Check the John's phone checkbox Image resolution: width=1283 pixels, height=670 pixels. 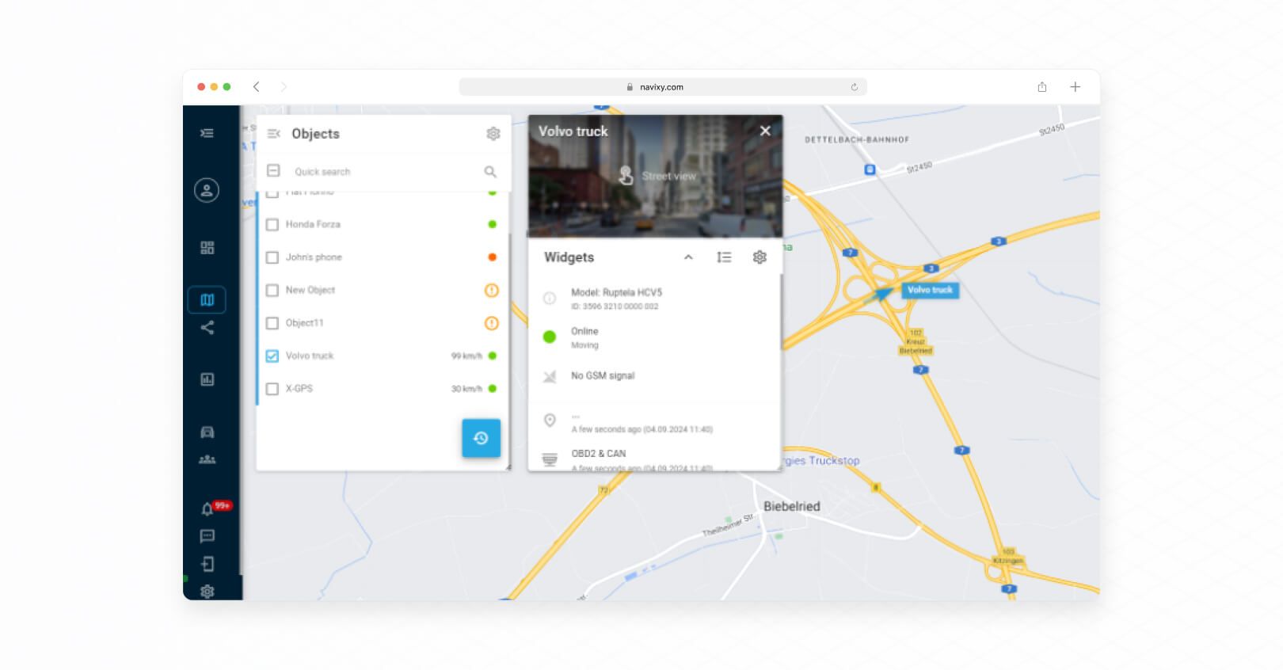pyautogui.click(x=272, y=257)
